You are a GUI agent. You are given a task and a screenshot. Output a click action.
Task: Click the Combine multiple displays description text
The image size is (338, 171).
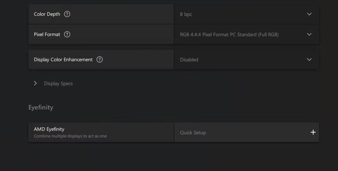70,136
